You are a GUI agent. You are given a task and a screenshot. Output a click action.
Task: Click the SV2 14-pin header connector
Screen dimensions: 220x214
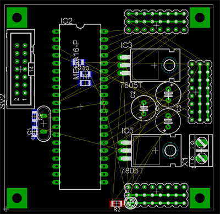[x=20, y=69]
